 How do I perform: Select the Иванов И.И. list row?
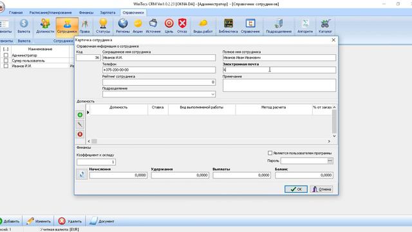click(x=38, y=66)
